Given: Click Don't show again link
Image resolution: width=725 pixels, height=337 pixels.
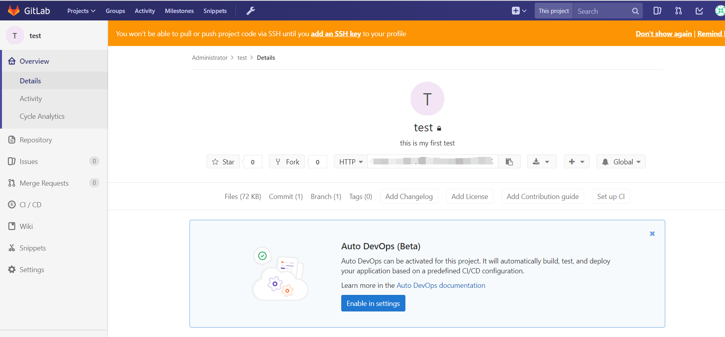Looking at the screenshot, I should tap(664, 34).
